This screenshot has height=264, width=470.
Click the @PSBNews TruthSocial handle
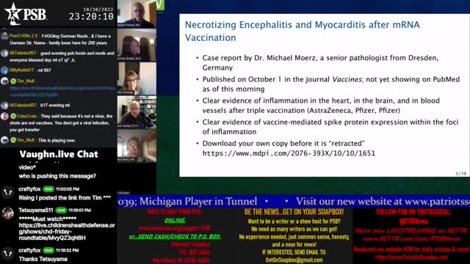click(413, 221)
